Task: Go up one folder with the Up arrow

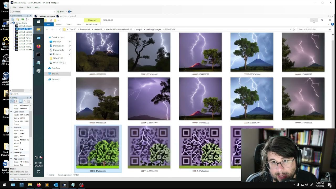Action: pos(60,29)
